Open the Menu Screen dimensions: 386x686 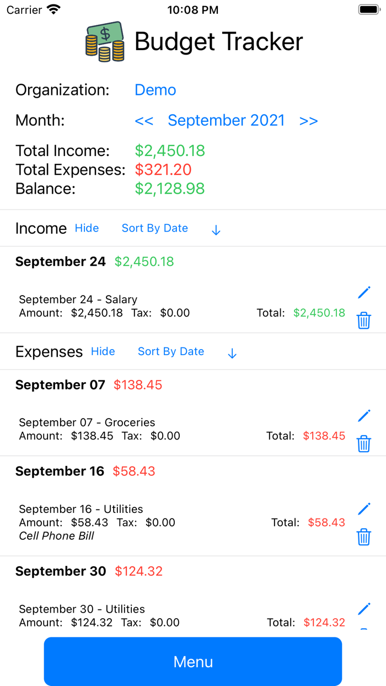[x=193, y=661]
